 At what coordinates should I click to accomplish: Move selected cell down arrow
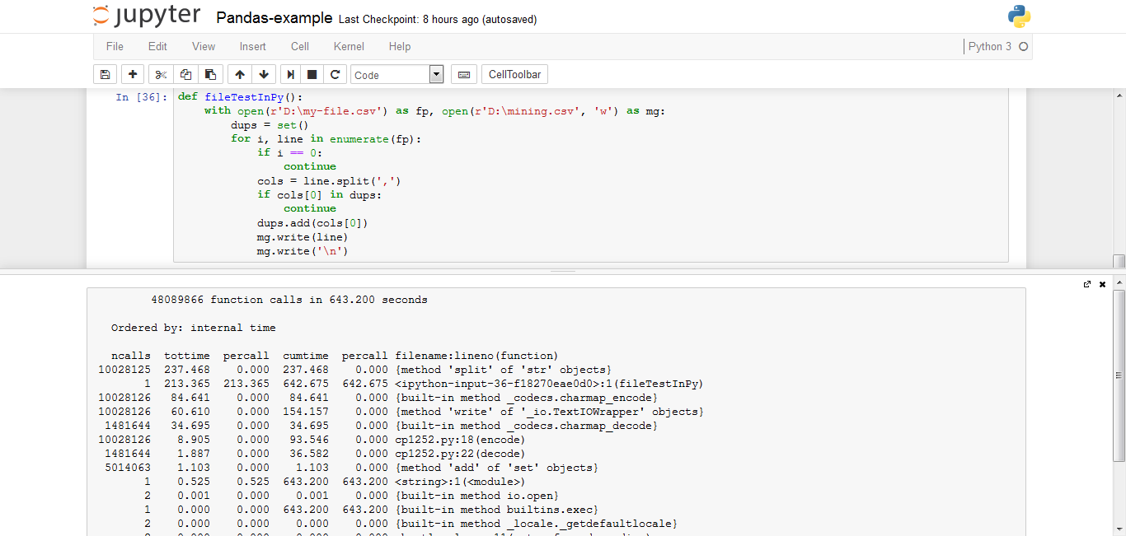click(x=264, y=75)
